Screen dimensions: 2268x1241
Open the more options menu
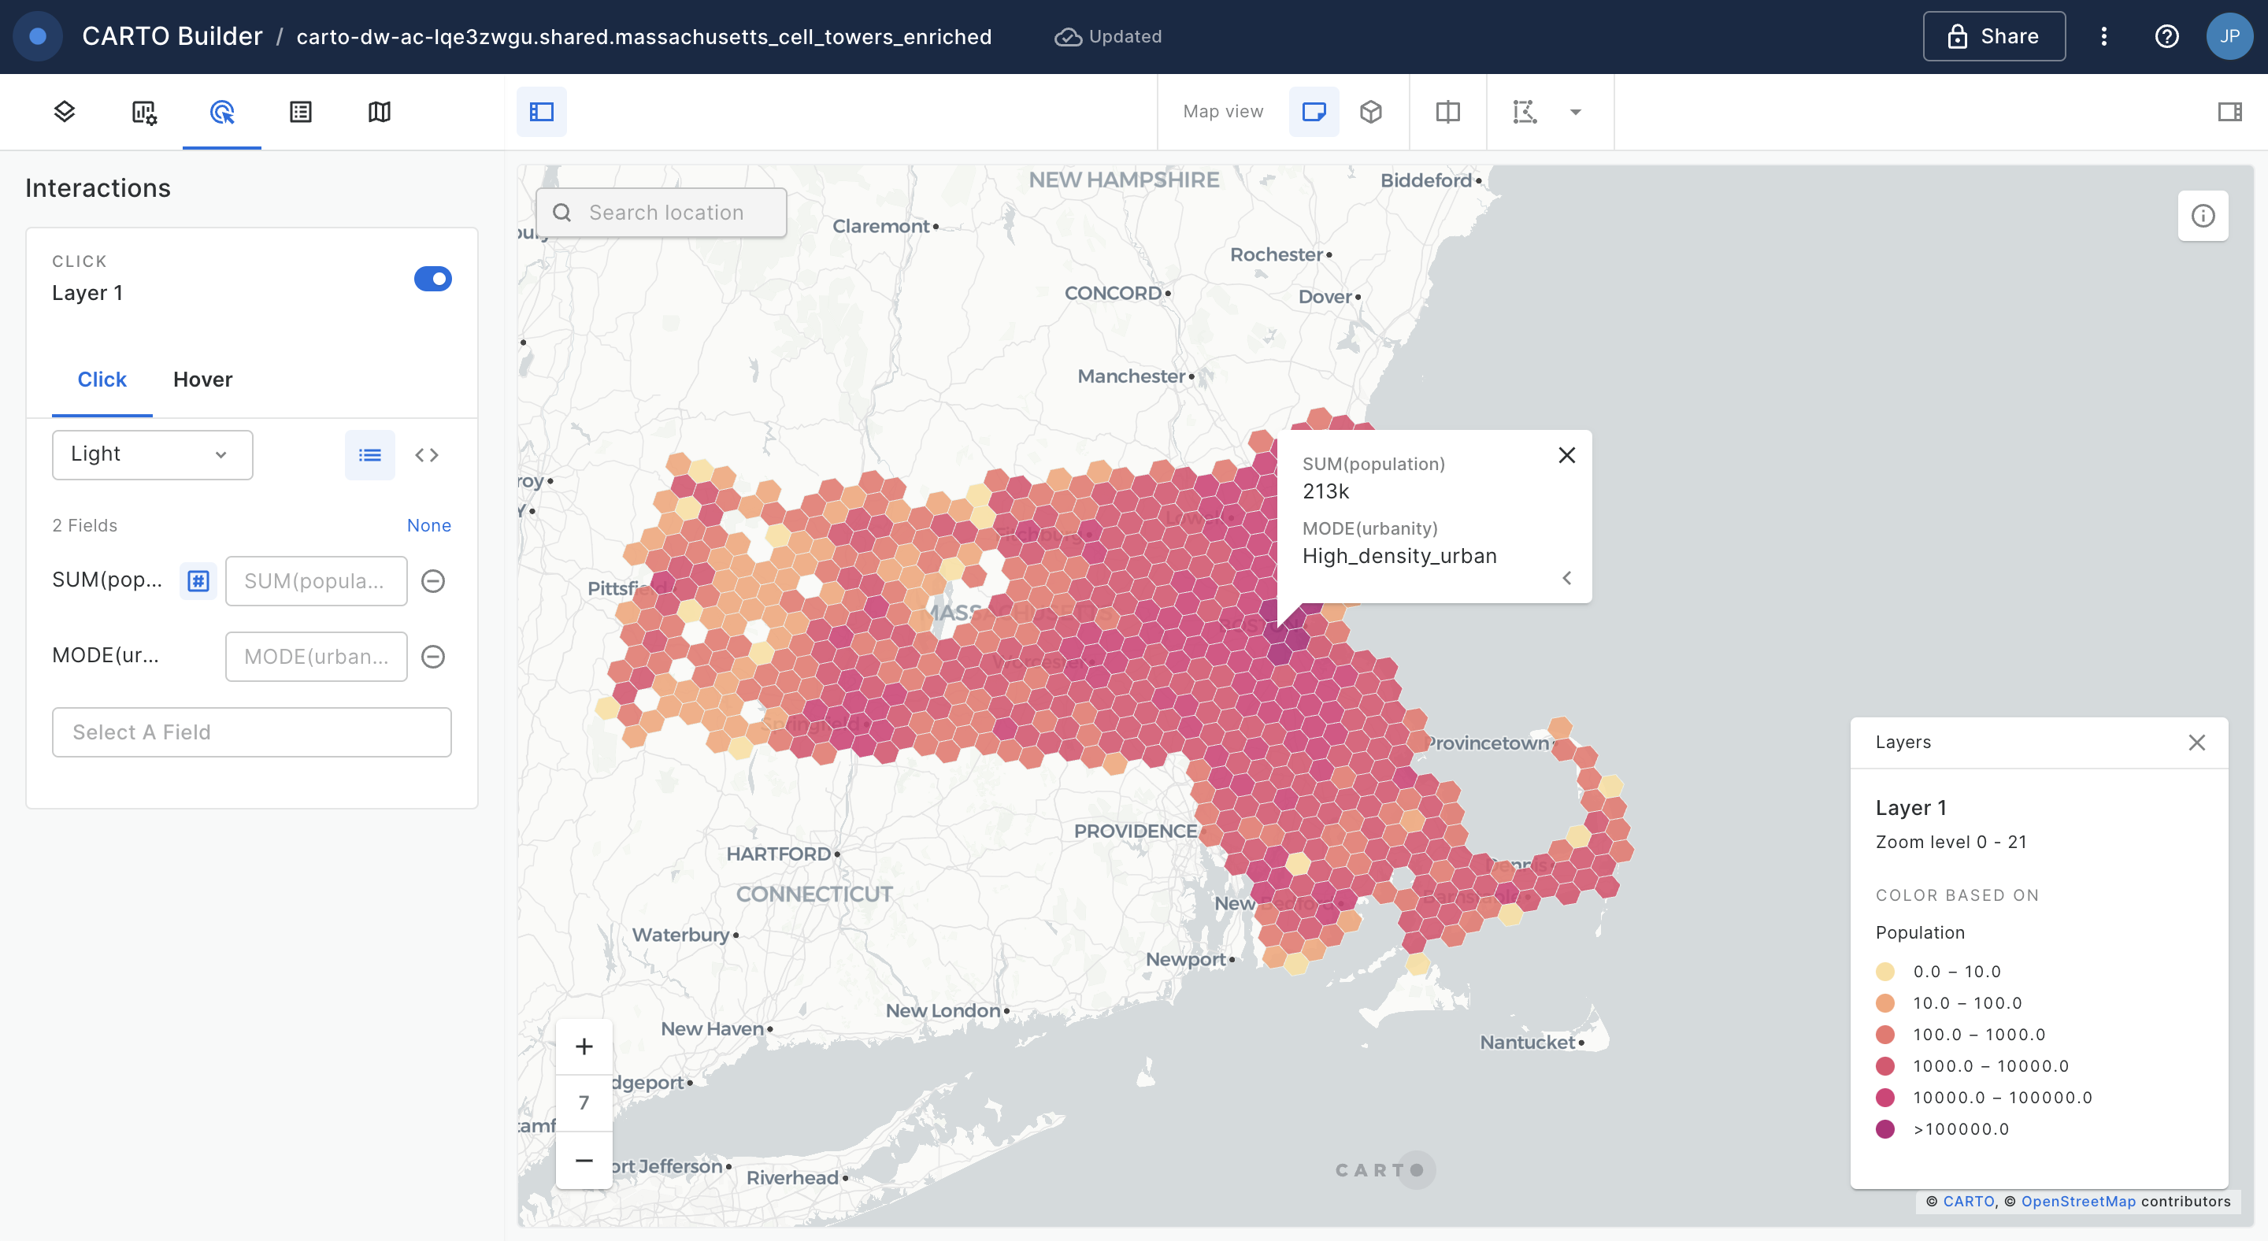click(x=2104, y=36)
